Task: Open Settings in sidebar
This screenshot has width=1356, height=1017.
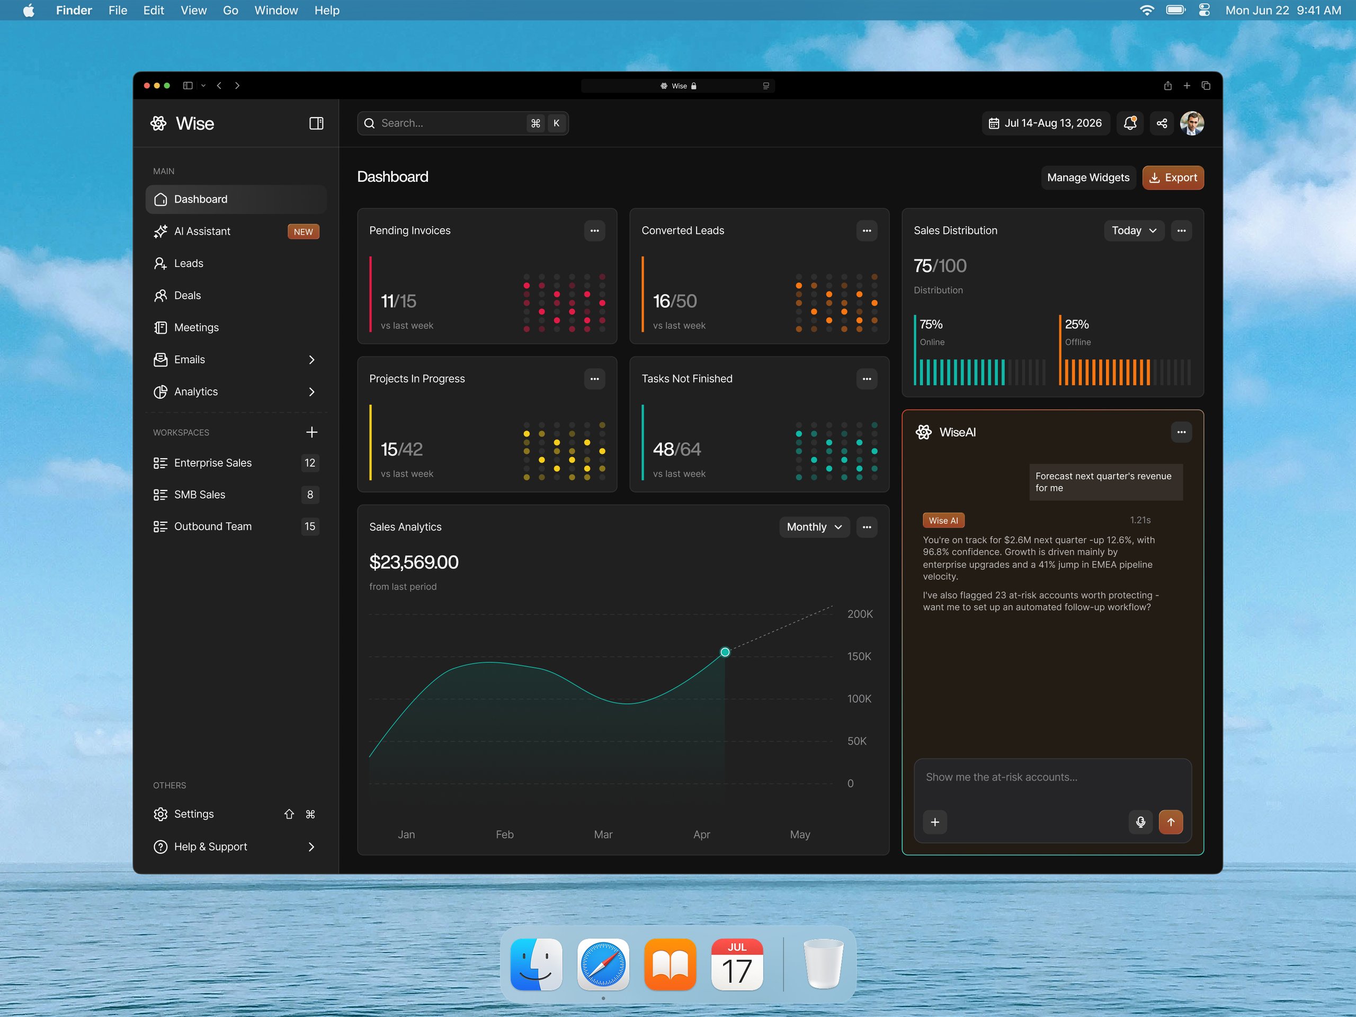Action: (236, 814)
